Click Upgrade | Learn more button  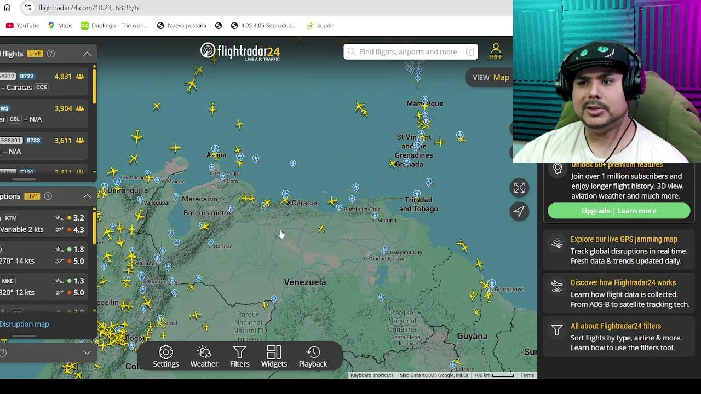tap(619, 211)
